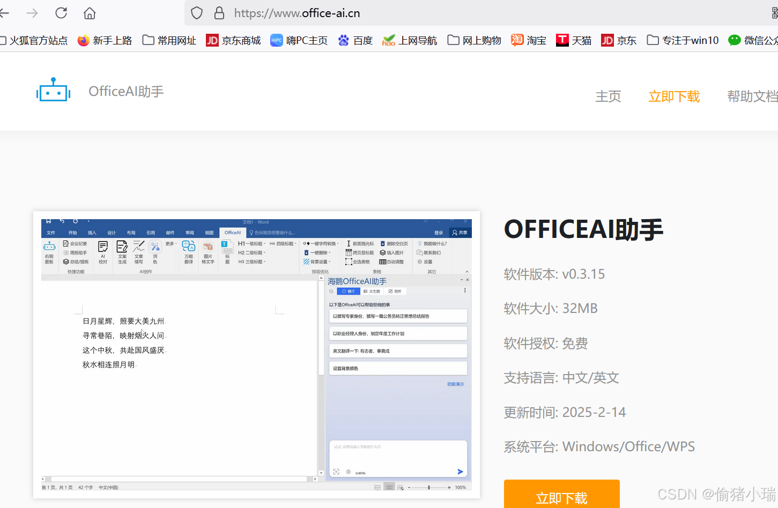Click the text 系统平台: Windows/Office/WPS
This screenshot has width=778, height=508.
click(599, 447)
